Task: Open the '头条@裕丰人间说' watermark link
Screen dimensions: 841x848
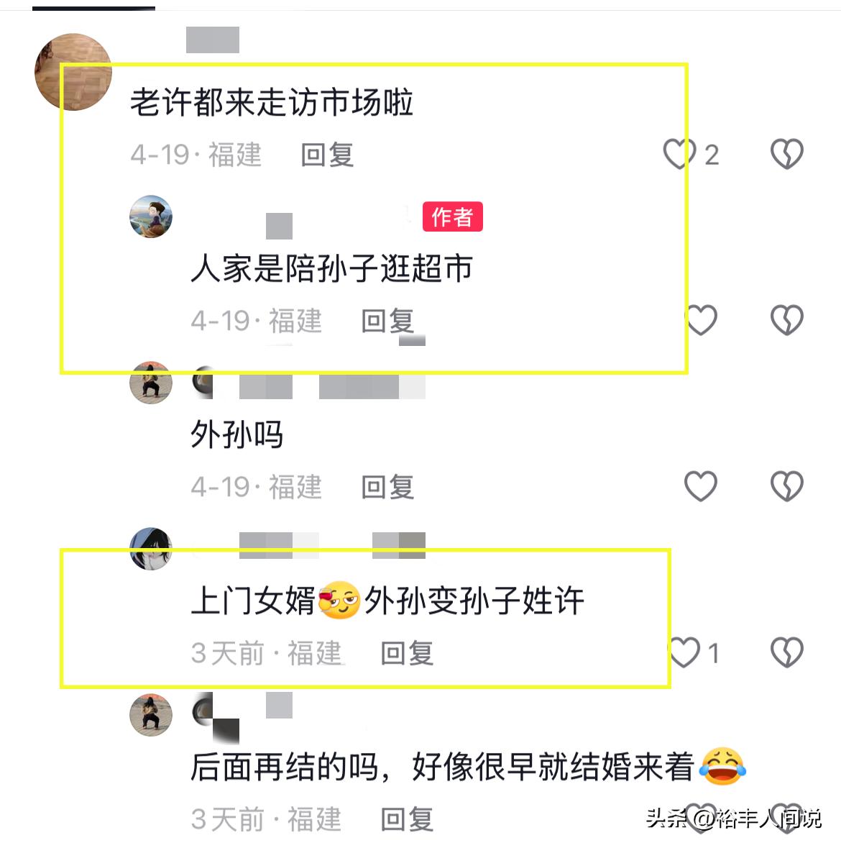Action: tap(733, 819)
